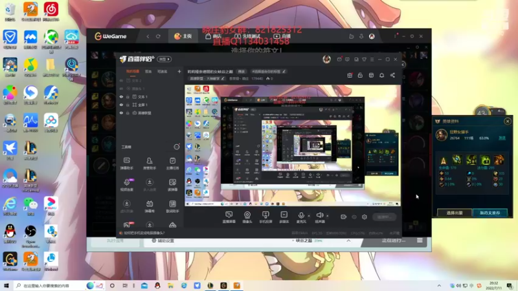Screen dimensions: 518x291
Task: Open the 读弹幕 tool icon
Action: 172,185
